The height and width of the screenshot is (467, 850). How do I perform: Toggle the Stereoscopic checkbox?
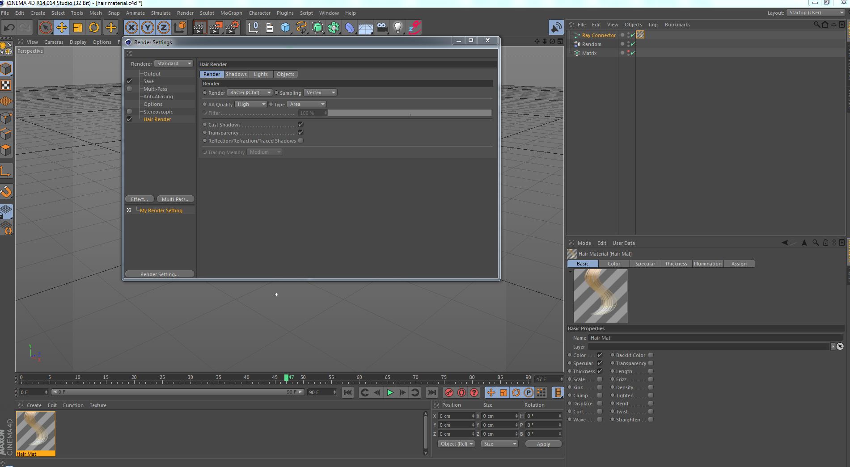pos(130,112)
